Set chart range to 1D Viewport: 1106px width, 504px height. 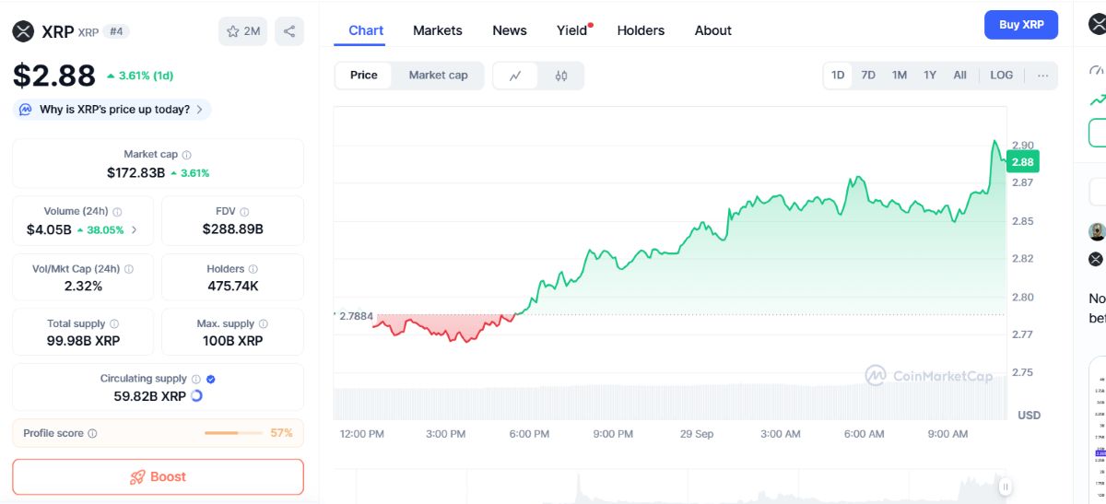(x=838, y=76)
